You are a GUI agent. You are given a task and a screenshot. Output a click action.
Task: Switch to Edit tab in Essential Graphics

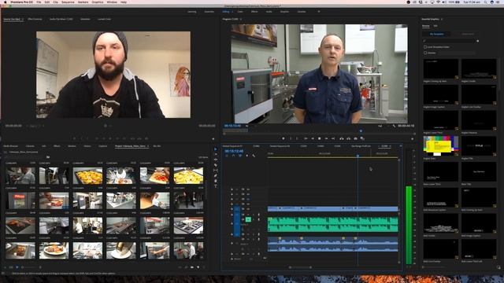click(435, 26)
